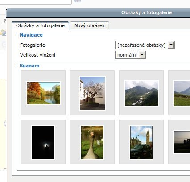190x182 pixels.
Task: Click the Navigace section heading
Action: pyautogui.click(x=31, y=35)
